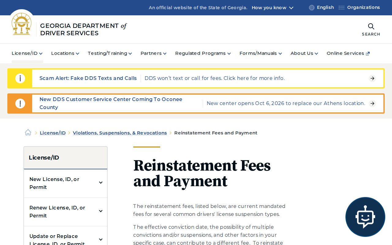Viewport: 392px width, 245px height.
Task: Click the Scam Alert arrow icon
Action: [x=372, y=78]
